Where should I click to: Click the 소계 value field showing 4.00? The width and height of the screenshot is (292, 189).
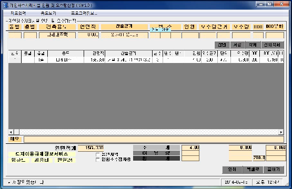pos(190,148)
